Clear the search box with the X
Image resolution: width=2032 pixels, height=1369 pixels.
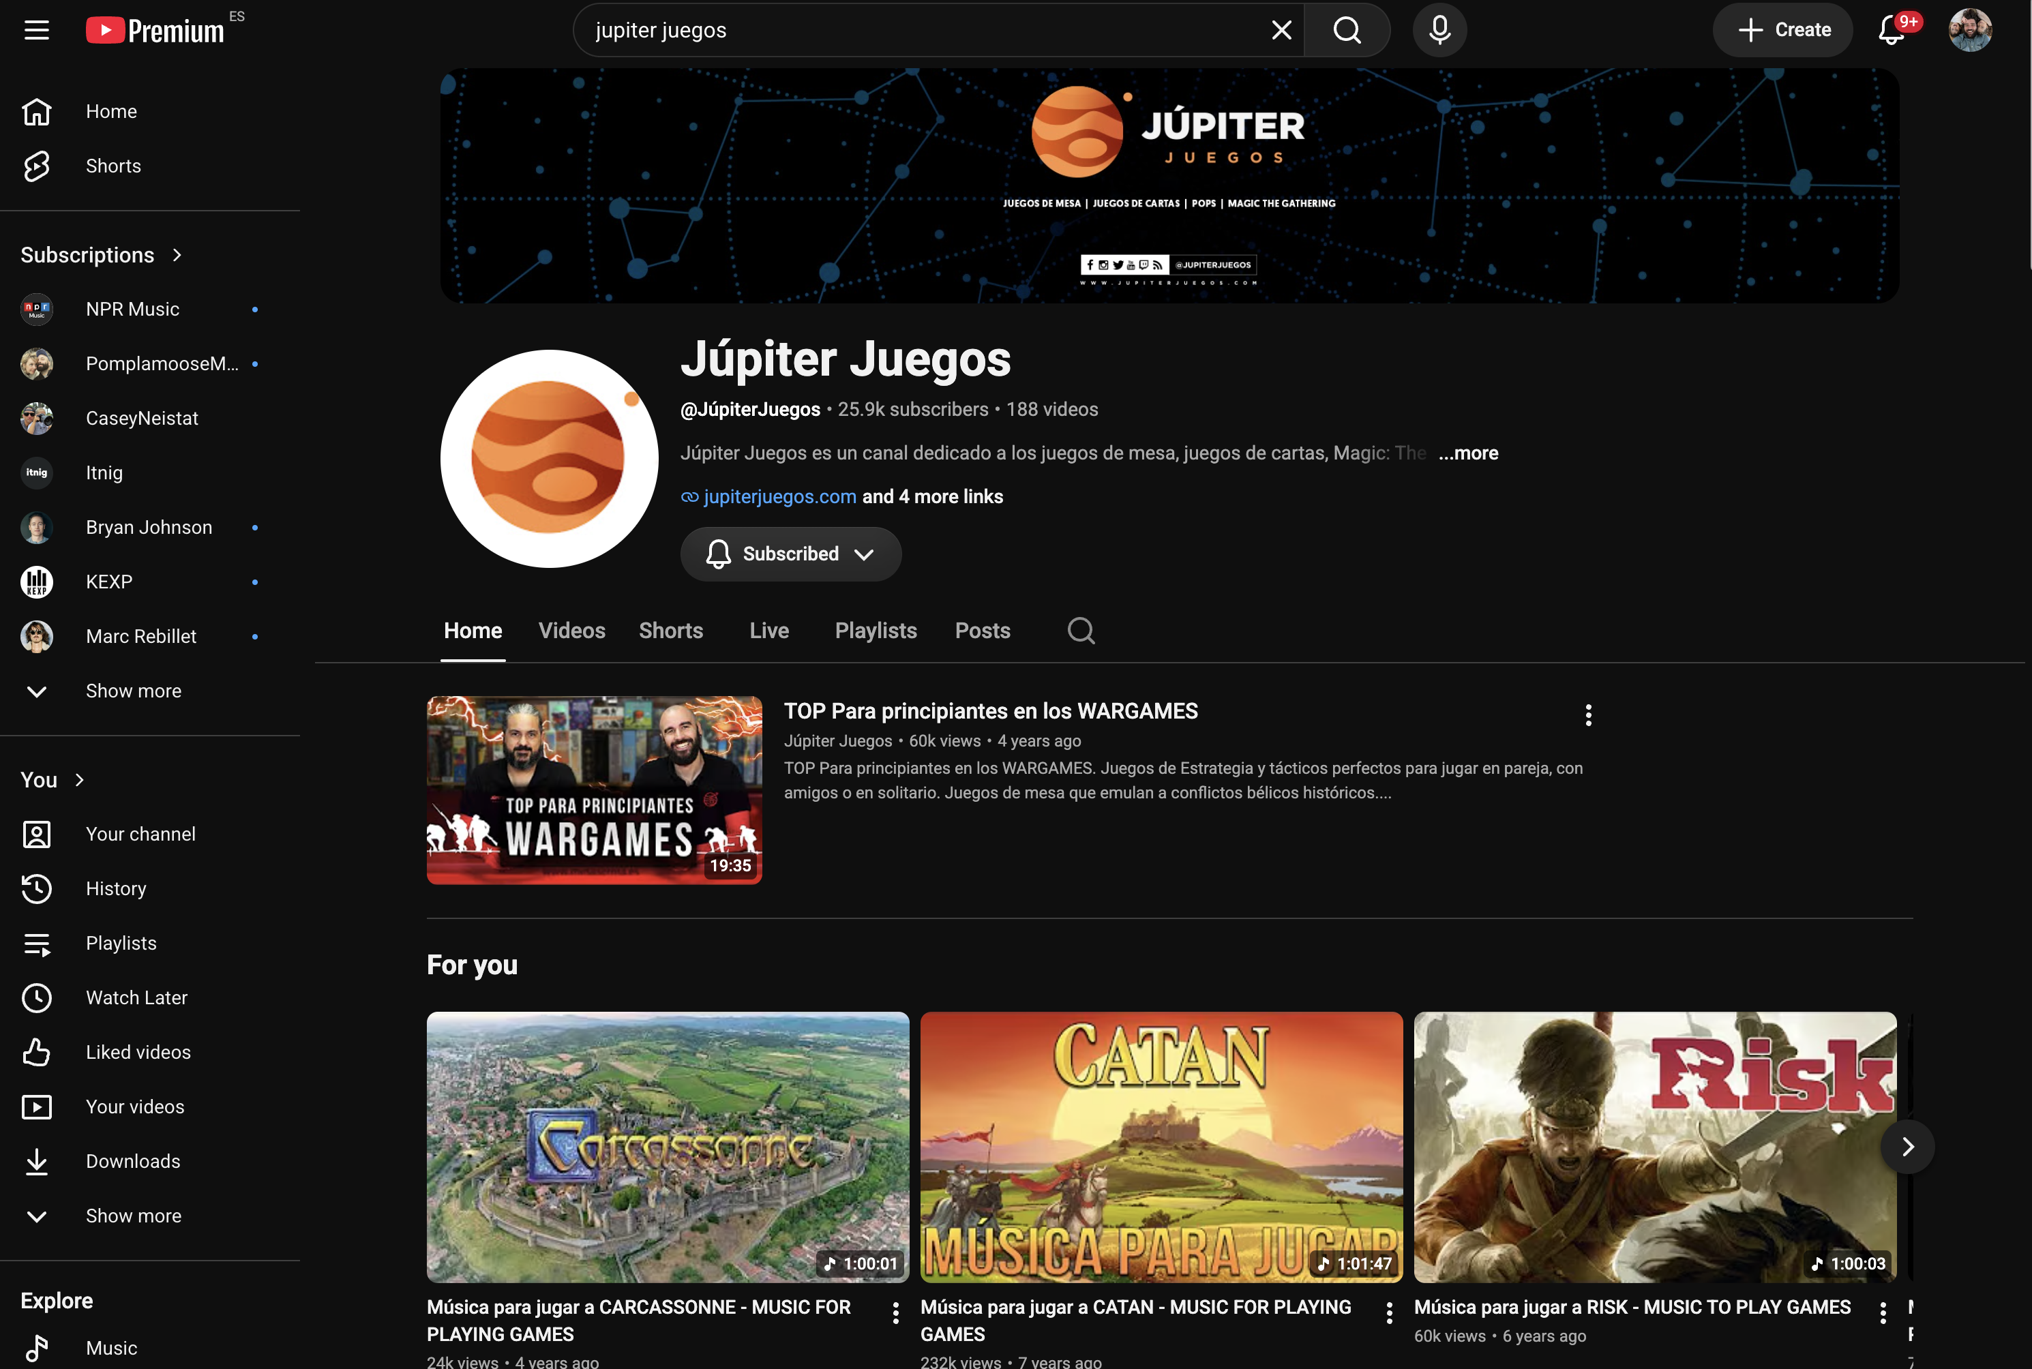point(1281,31)
